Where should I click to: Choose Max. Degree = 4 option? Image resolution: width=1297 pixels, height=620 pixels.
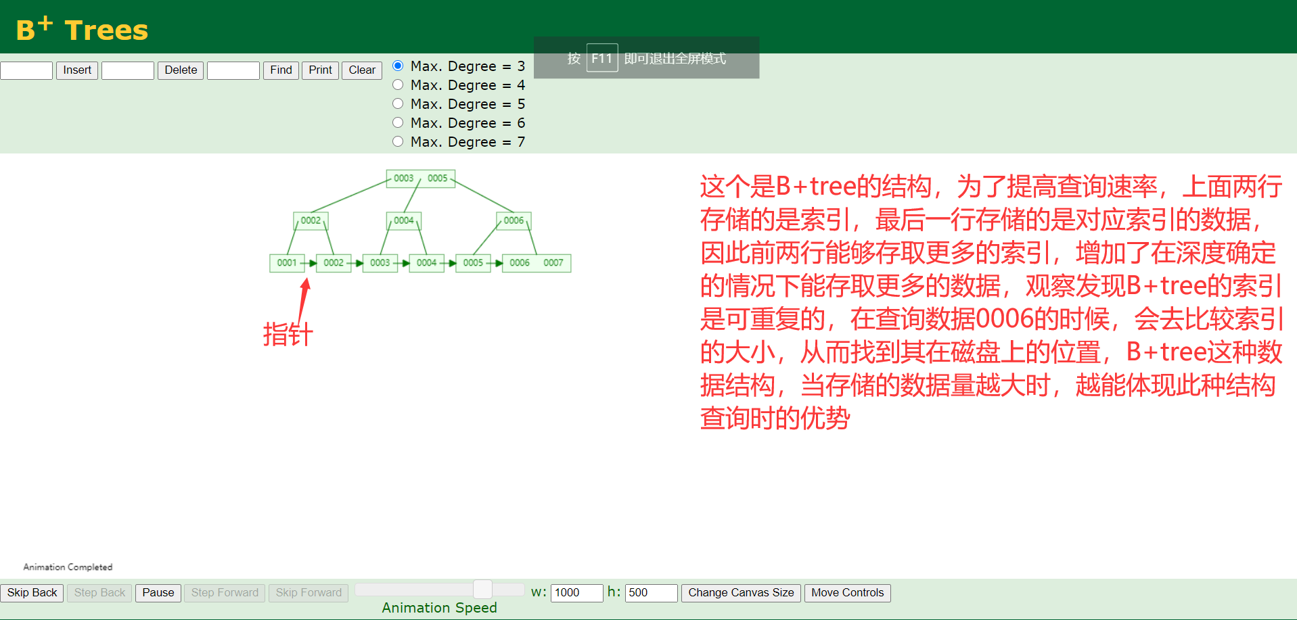398,85
